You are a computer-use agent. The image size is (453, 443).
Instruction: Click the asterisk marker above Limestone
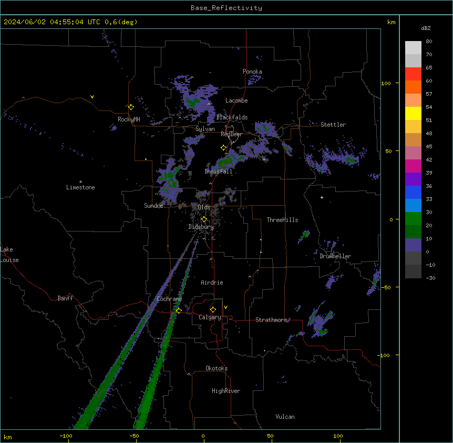point(80,182)
